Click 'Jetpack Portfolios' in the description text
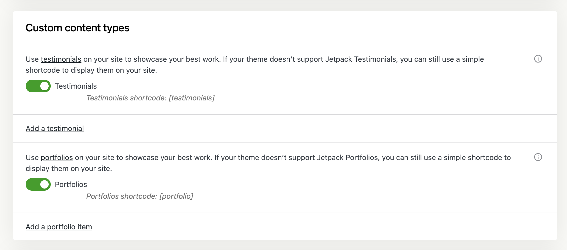567x250 pixels. [348, 158]
